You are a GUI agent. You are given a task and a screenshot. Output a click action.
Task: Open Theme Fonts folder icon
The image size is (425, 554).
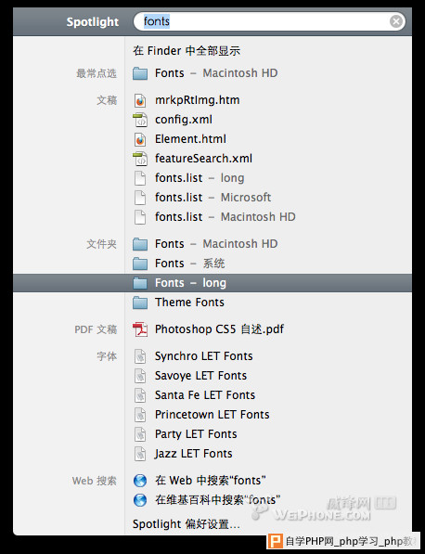140,303
